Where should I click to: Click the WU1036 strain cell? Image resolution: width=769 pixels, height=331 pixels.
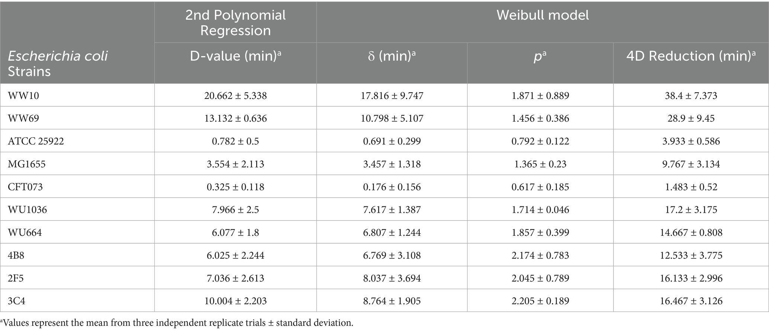tap(27, 210)
